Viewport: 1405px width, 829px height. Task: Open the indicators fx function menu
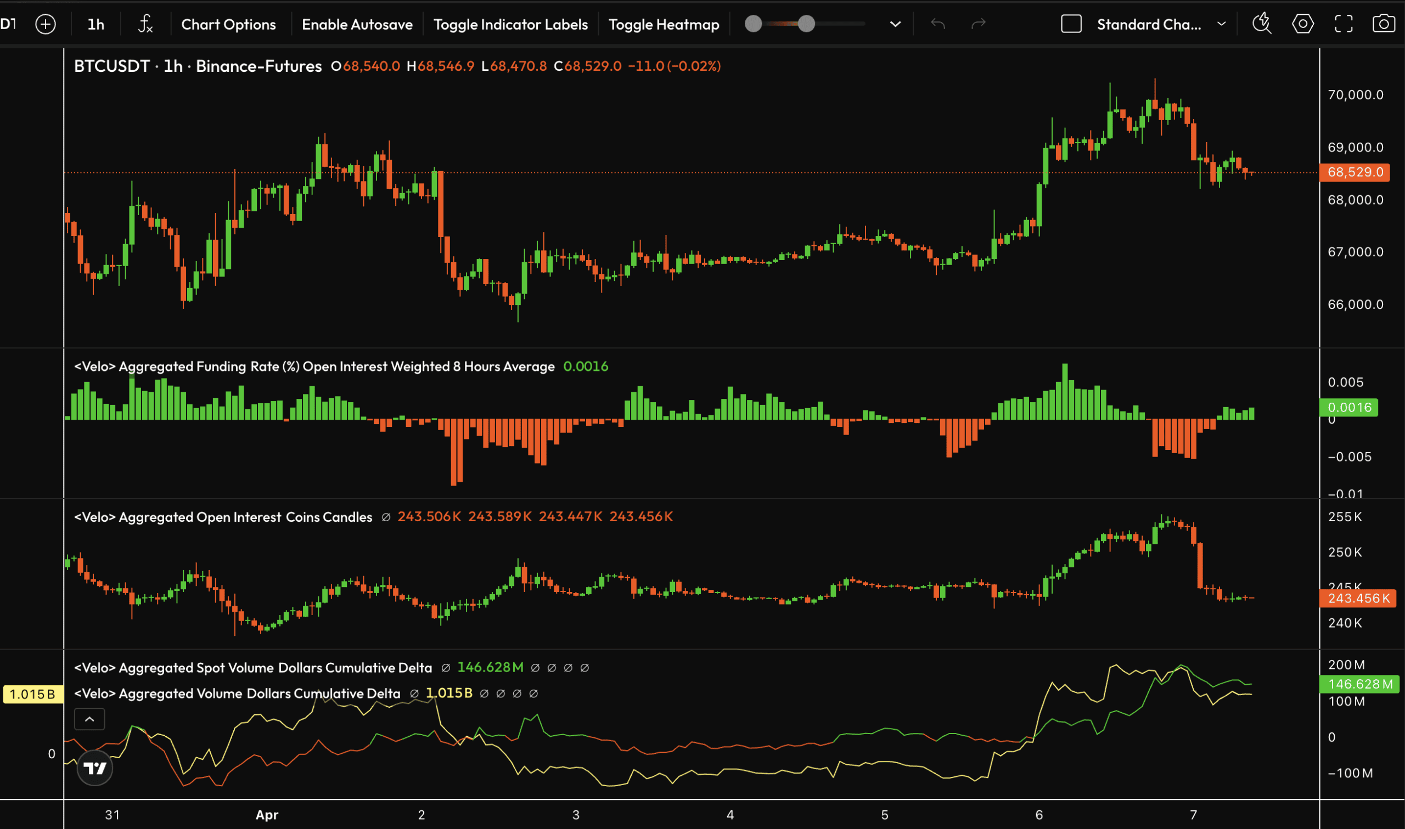(145, 24)
